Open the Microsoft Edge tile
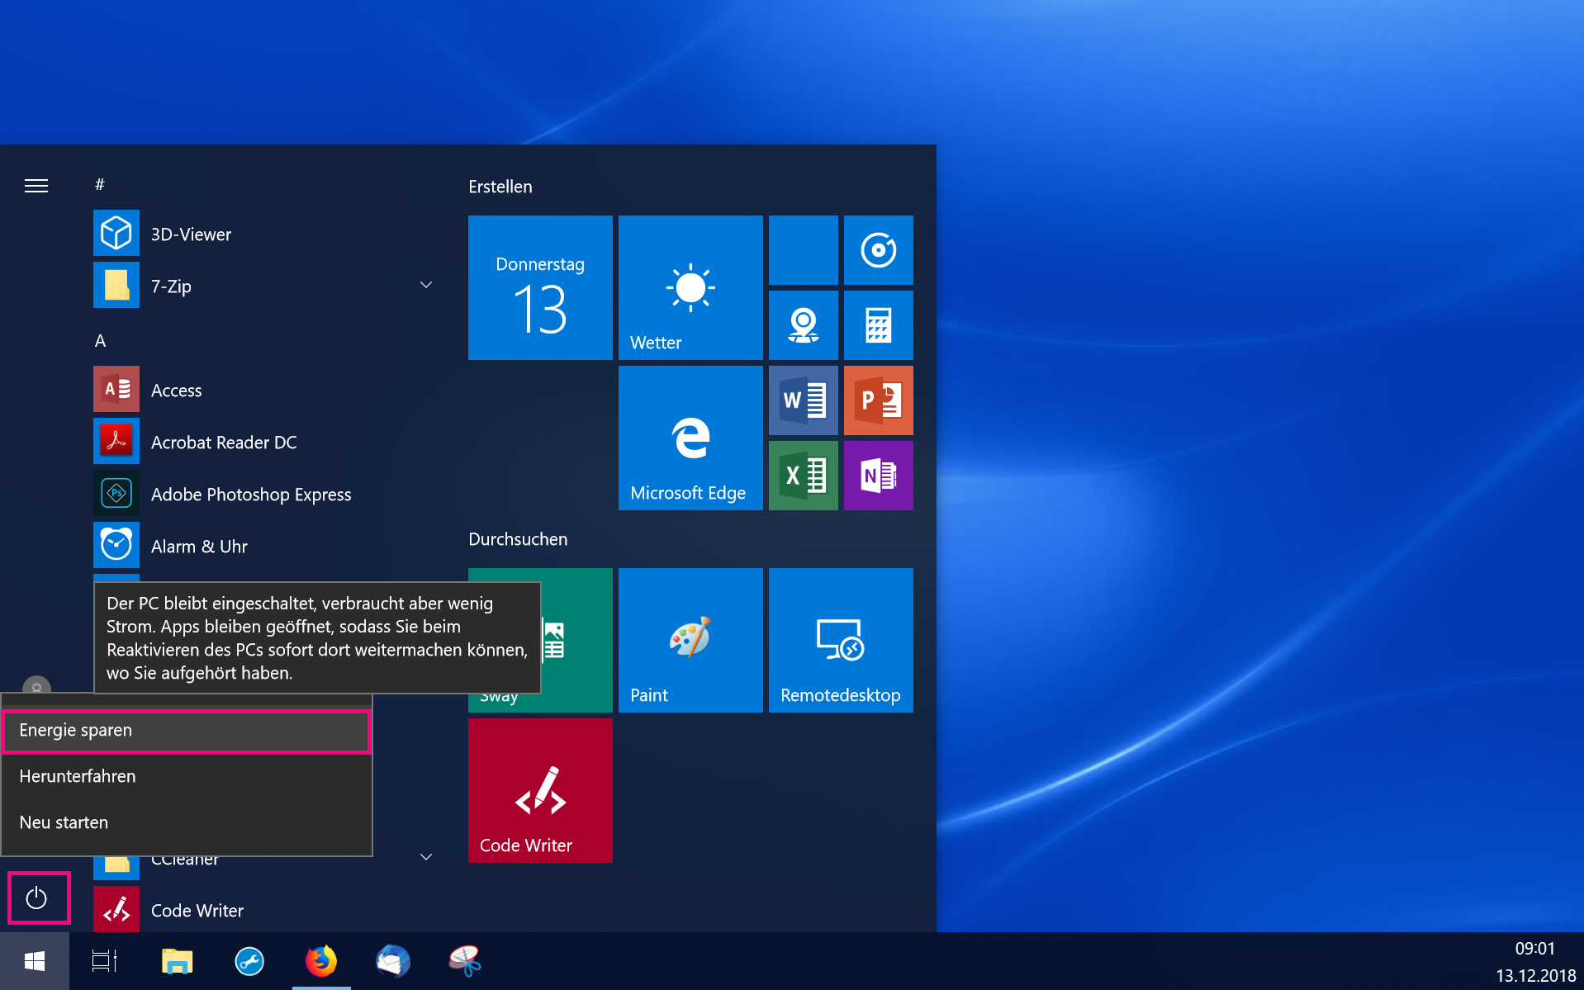The width and height of the screenshot is (1584, 990). (690, 438)
